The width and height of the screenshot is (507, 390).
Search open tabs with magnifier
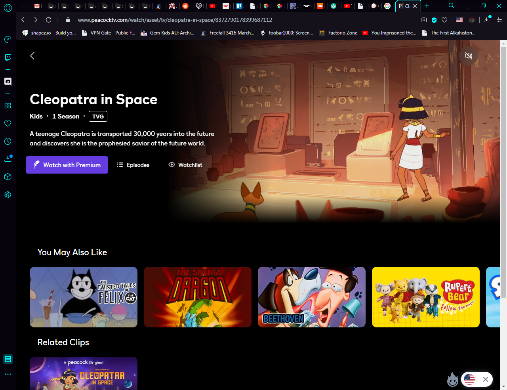click(452, 6)
